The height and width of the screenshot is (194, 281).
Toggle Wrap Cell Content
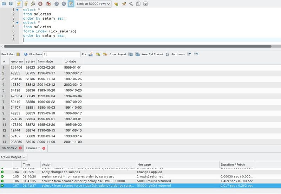tap(168, 54)
